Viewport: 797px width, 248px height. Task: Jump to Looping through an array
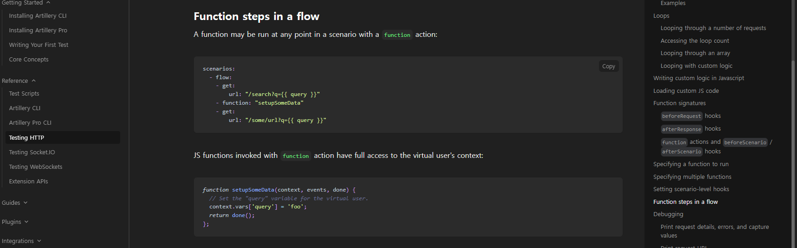click(695, 53)
